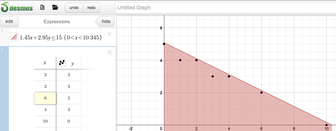
Task: Select the inequality expression text
Action: (x=61, y=37)
